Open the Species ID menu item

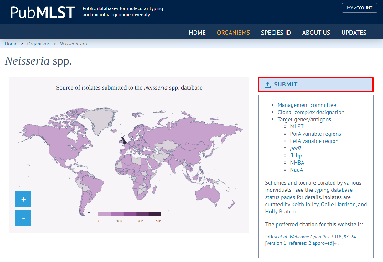click(x=276, y=33)
